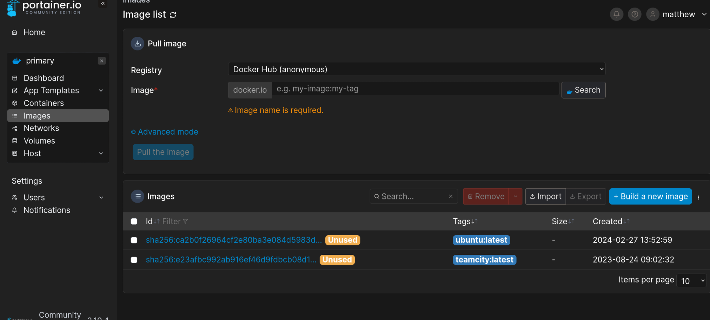Viewport: 710px width, 320px height.
Task: Click Export image button
Action: (x=586, y=196)
